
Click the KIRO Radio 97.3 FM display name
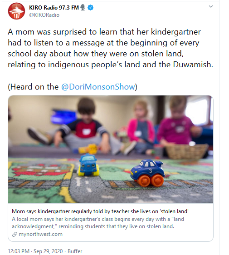tap(54, 7)
